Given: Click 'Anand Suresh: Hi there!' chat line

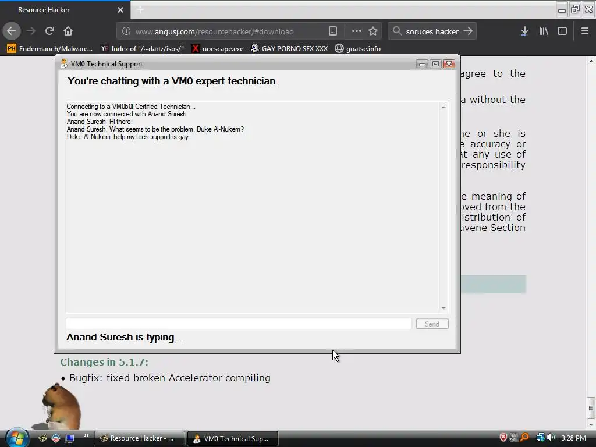Looking at the screenshot, I should click(x=100, y=122).
